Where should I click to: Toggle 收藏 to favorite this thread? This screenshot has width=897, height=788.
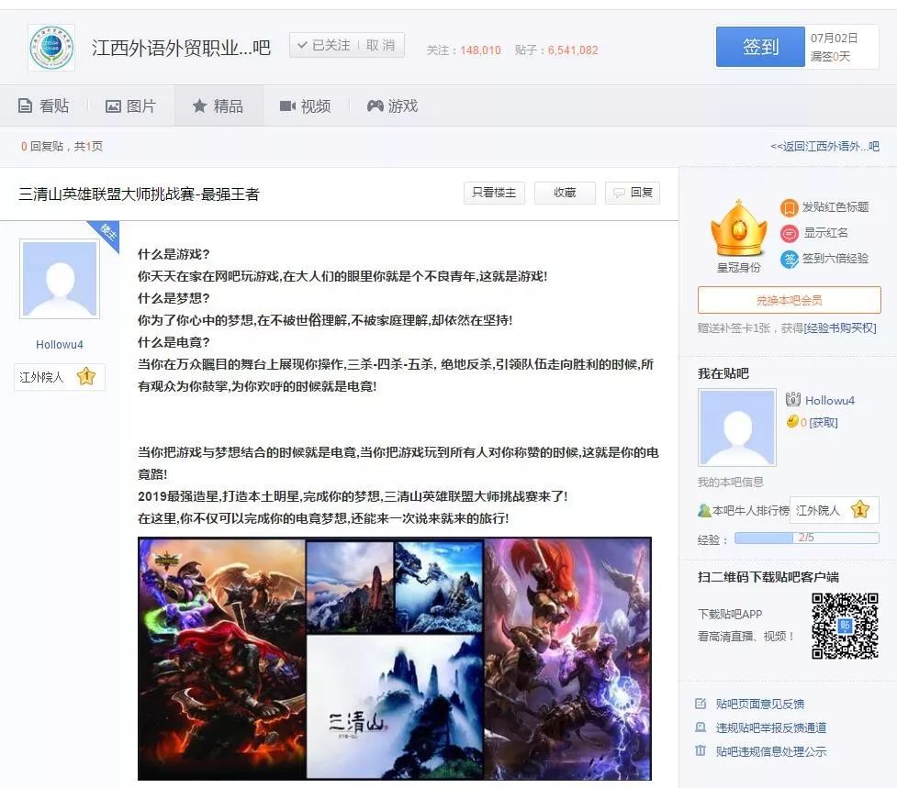pos(565,193)
